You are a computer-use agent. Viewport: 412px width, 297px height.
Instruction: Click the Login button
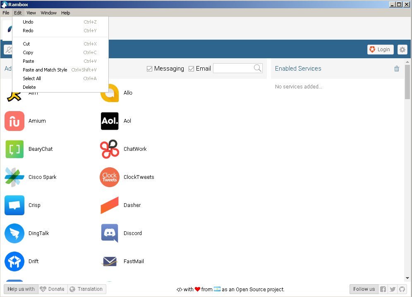point(380,50)
